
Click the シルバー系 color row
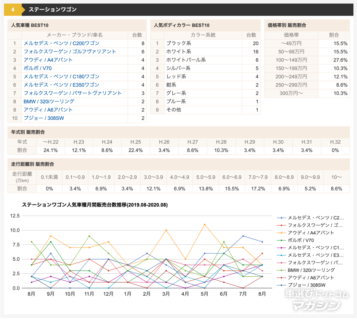205,68
